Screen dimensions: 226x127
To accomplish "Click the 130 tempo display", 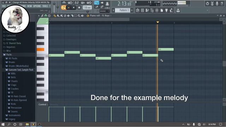I will (x=87, y=7).
